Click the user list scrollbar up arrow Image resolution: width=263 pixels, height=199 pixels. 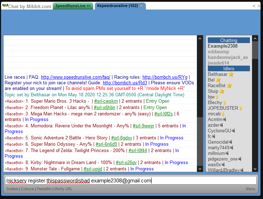point(255,39)
